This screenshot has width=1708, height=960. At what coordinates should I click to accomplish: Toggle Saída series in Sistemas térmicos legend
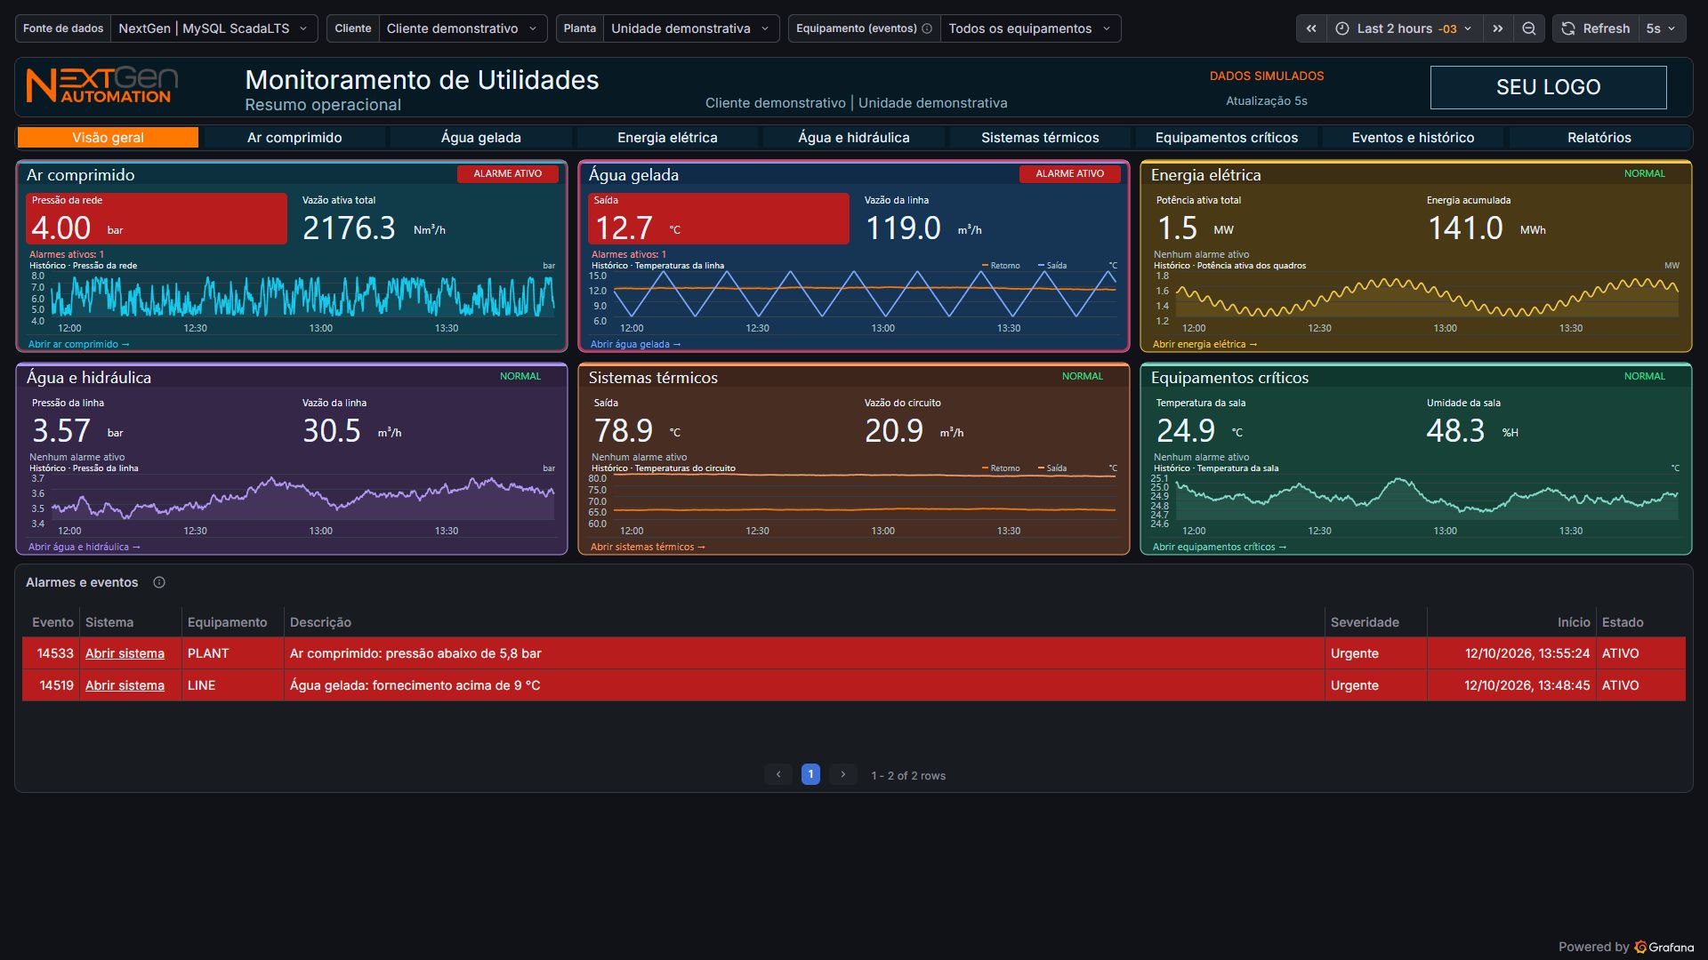(x=1051, y=468)
